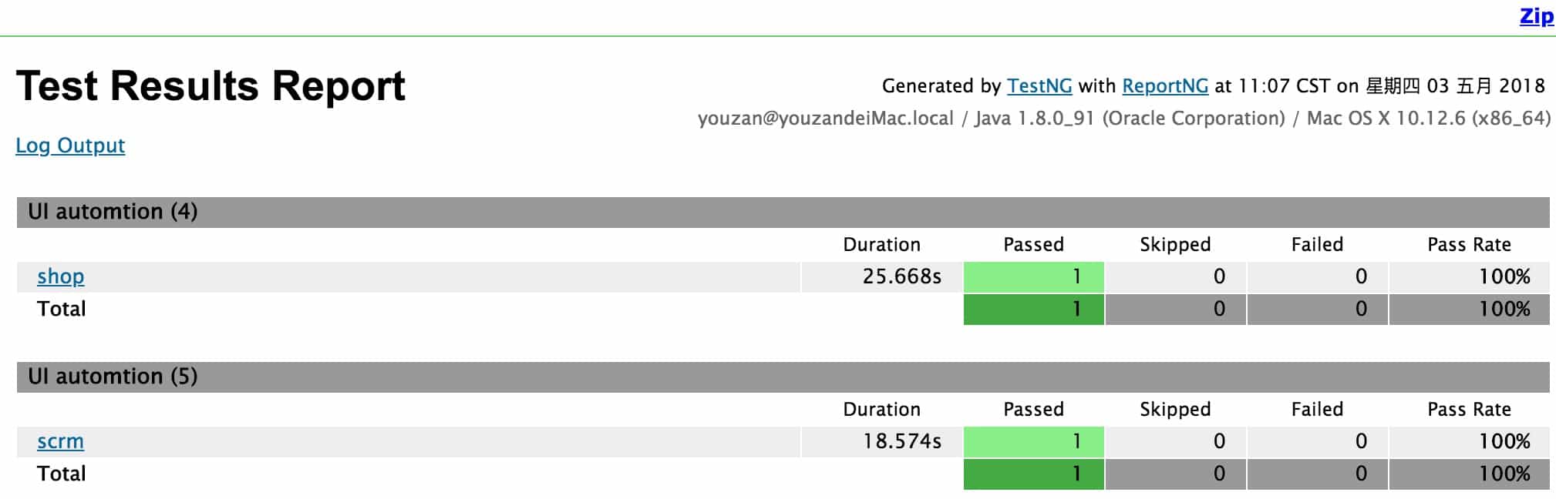Viewport: 1556px width, 499px height.
Task: Select the UI automtion (4) section header
Action: (x=113, y=212)
